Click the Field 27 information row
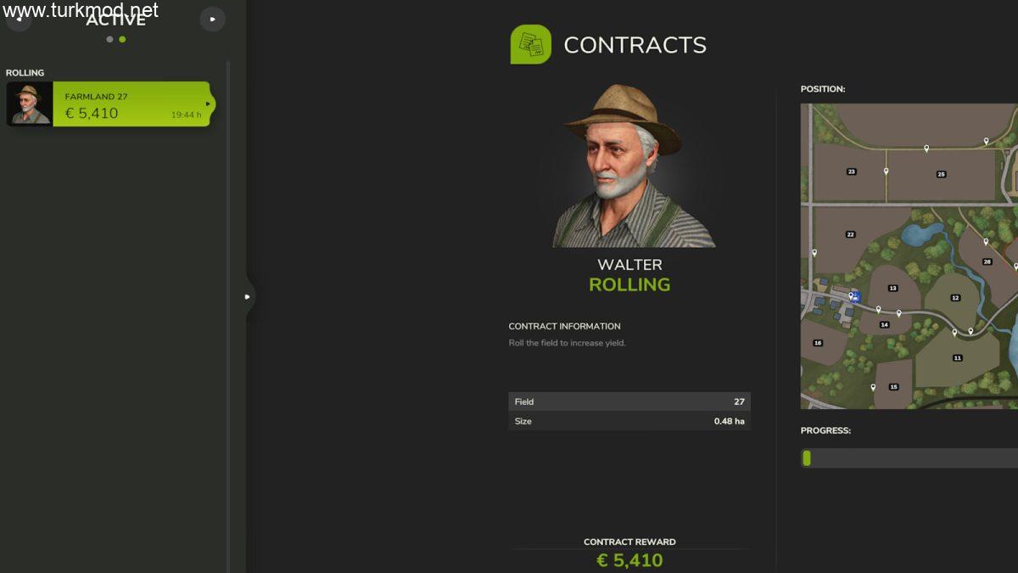This screenshot has width=1018, height=573. click(629, 402)
